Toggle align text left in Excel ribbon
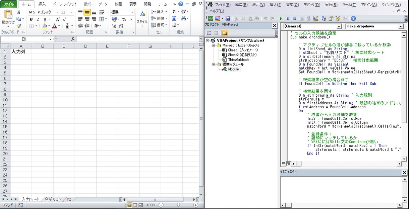This screenshot has width=409, height=209. [x=80, y=19]
